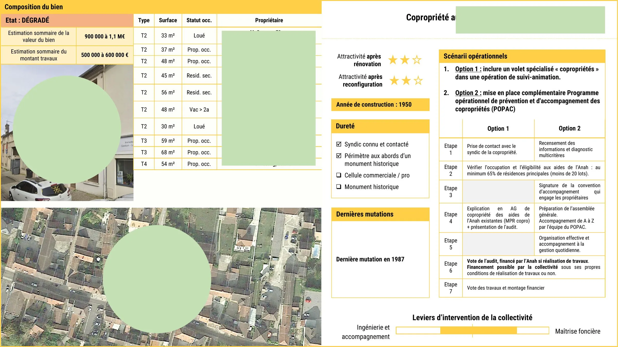Image resolution: width=618 pixels, height=347 pixels.
Task: Click the filled yellow segment of the Leviers bar
Action: (478, 331)
